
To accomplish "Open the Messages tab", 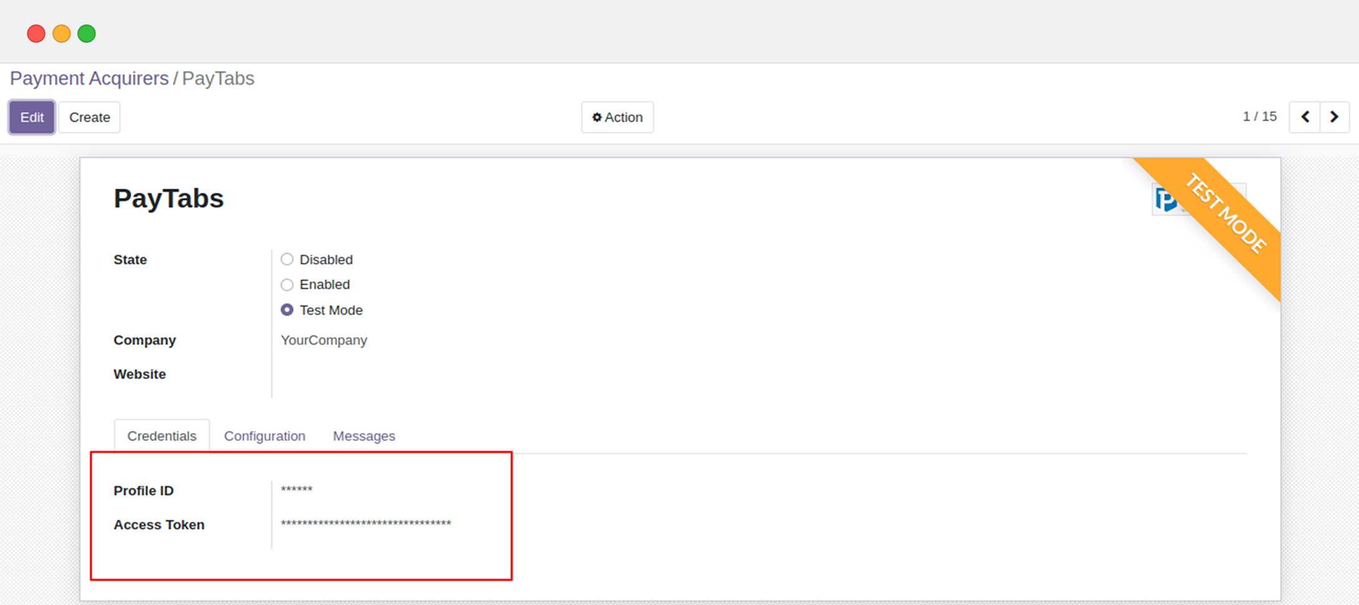I will (364, 436).
